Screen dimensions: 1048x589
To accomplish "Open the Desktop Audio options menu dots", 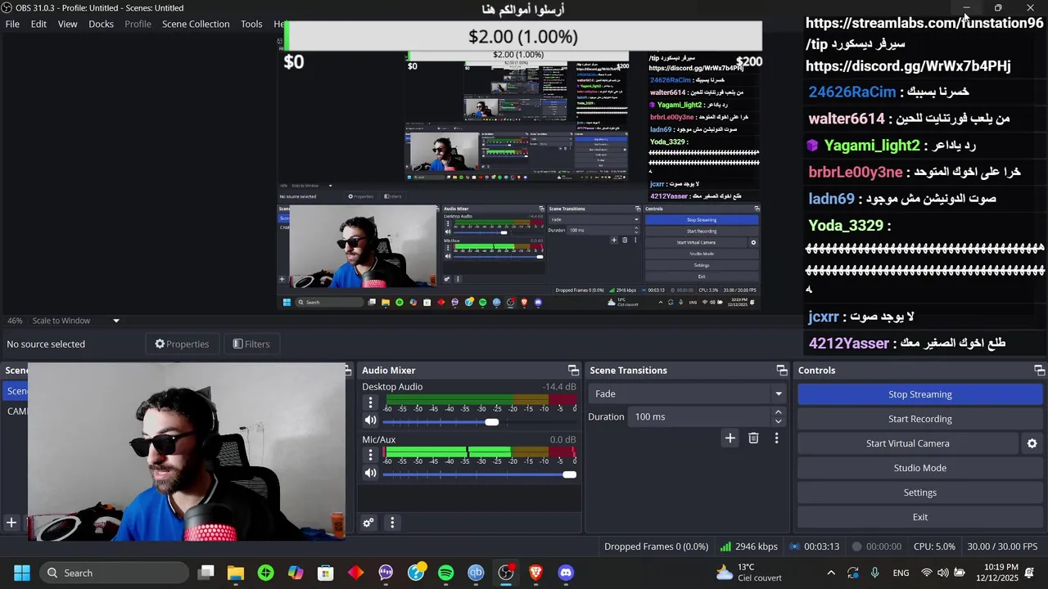I will (x=370, y=402).
